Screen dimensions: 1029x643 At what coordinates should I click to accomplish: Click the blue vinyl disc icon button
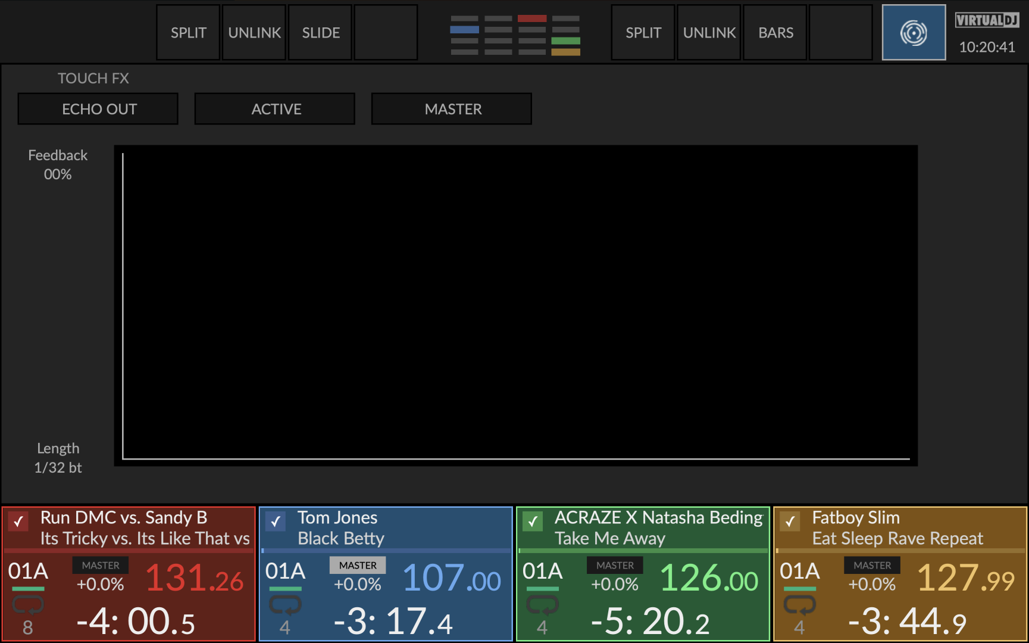[914, 33]
